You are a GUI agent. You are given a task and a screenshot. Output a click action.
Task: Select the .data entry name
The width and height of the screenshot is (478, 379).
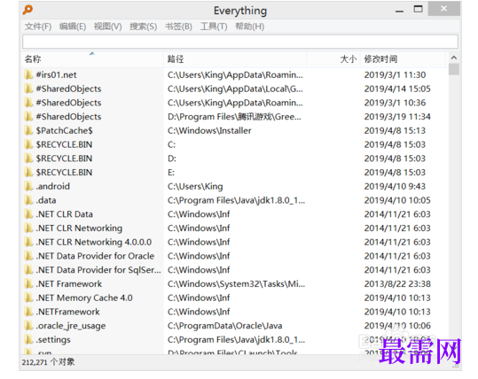(x=46, y=200)
